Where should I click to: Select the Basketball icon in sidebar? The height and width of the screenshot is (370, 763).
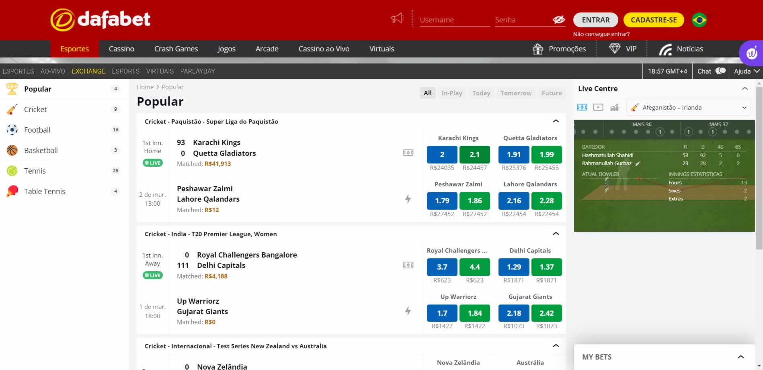tap(12, 150)
